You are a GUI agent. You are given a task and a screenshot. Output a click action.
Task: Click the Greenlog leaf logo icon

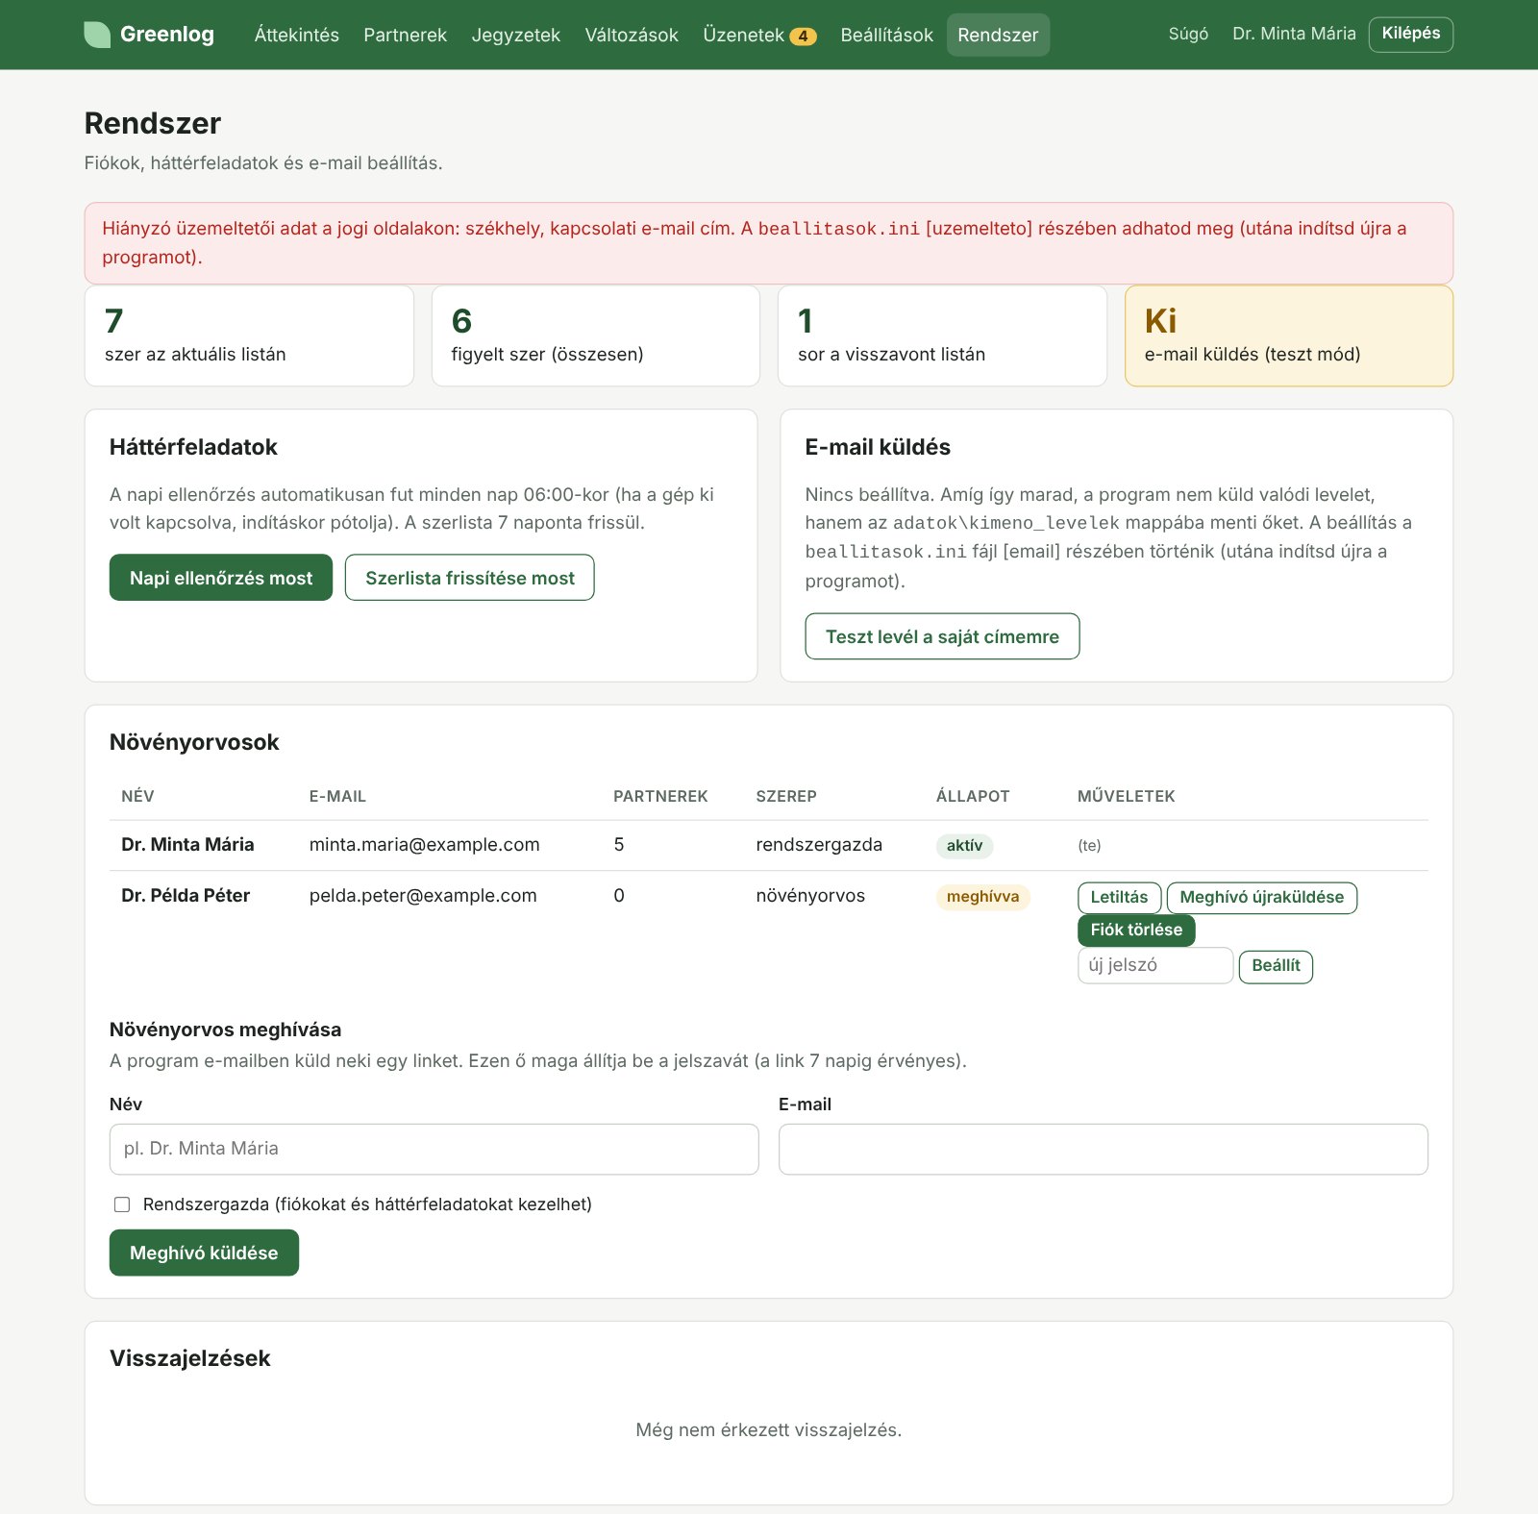(x=97, y=35)
